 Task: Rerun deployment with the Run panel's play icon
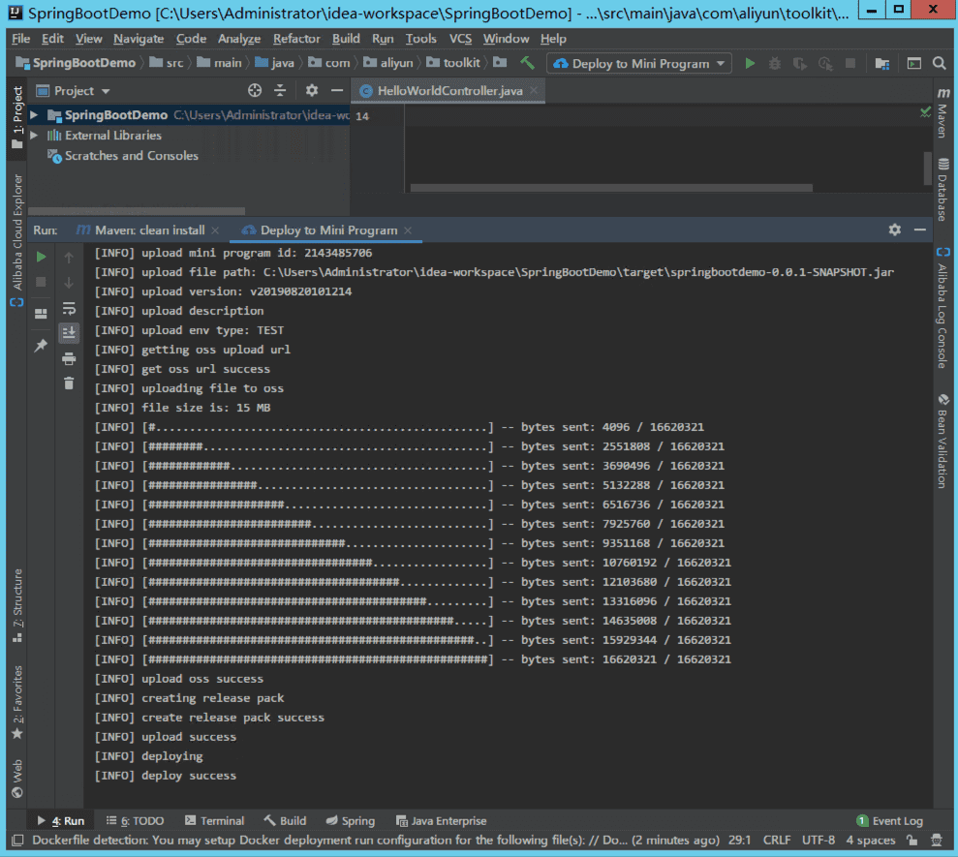(41, 257)
